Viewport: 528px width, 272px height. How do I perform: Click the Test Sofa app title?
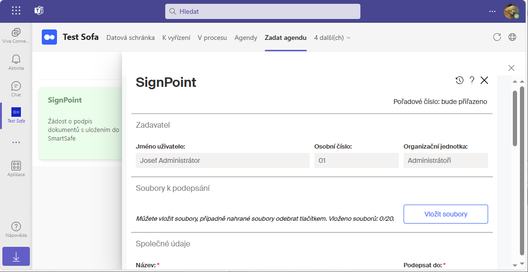pos(80,37)
